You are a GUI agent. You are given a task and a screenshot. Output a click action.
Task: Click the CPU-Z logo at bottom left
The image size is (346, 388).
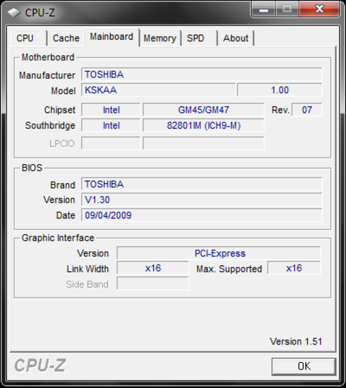click(x=40, y=365)
